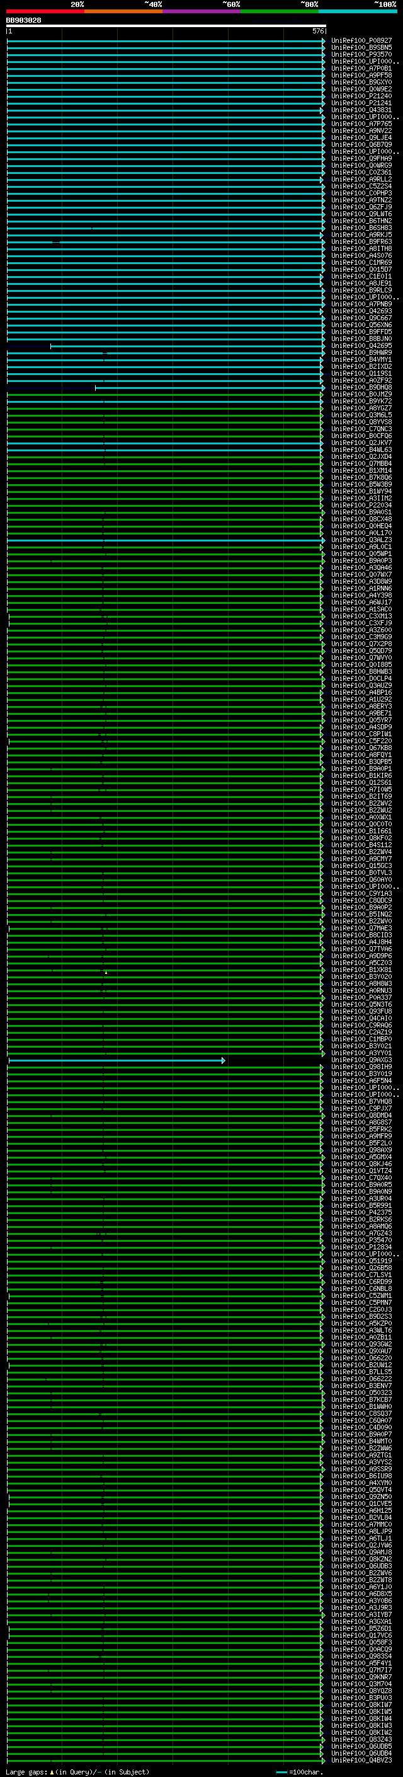
Task: Select hit label UniRef100_B7VHQ8
Action: click(x=361, y=1102)
